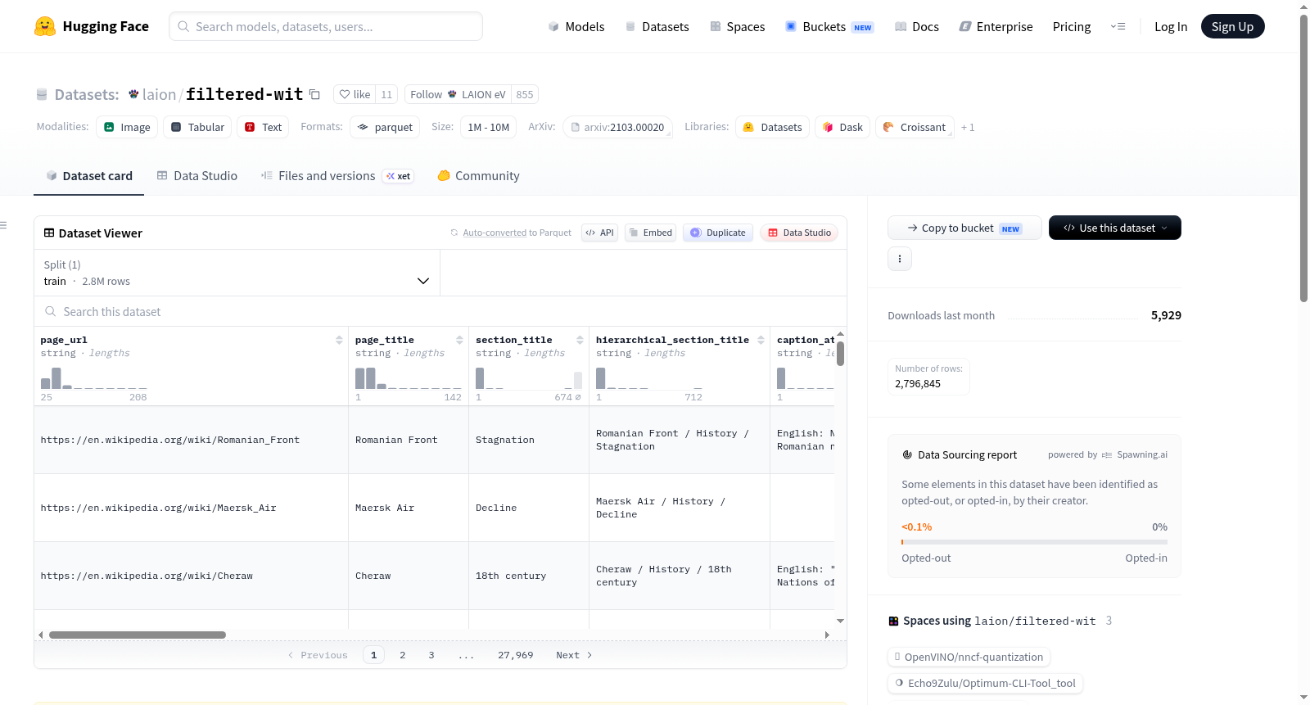Open the Echo9Zulu/Optimum-CLI-Tool_tool space
The height and width of the screenshot is (705, 1310).
[x=985, y=683]
